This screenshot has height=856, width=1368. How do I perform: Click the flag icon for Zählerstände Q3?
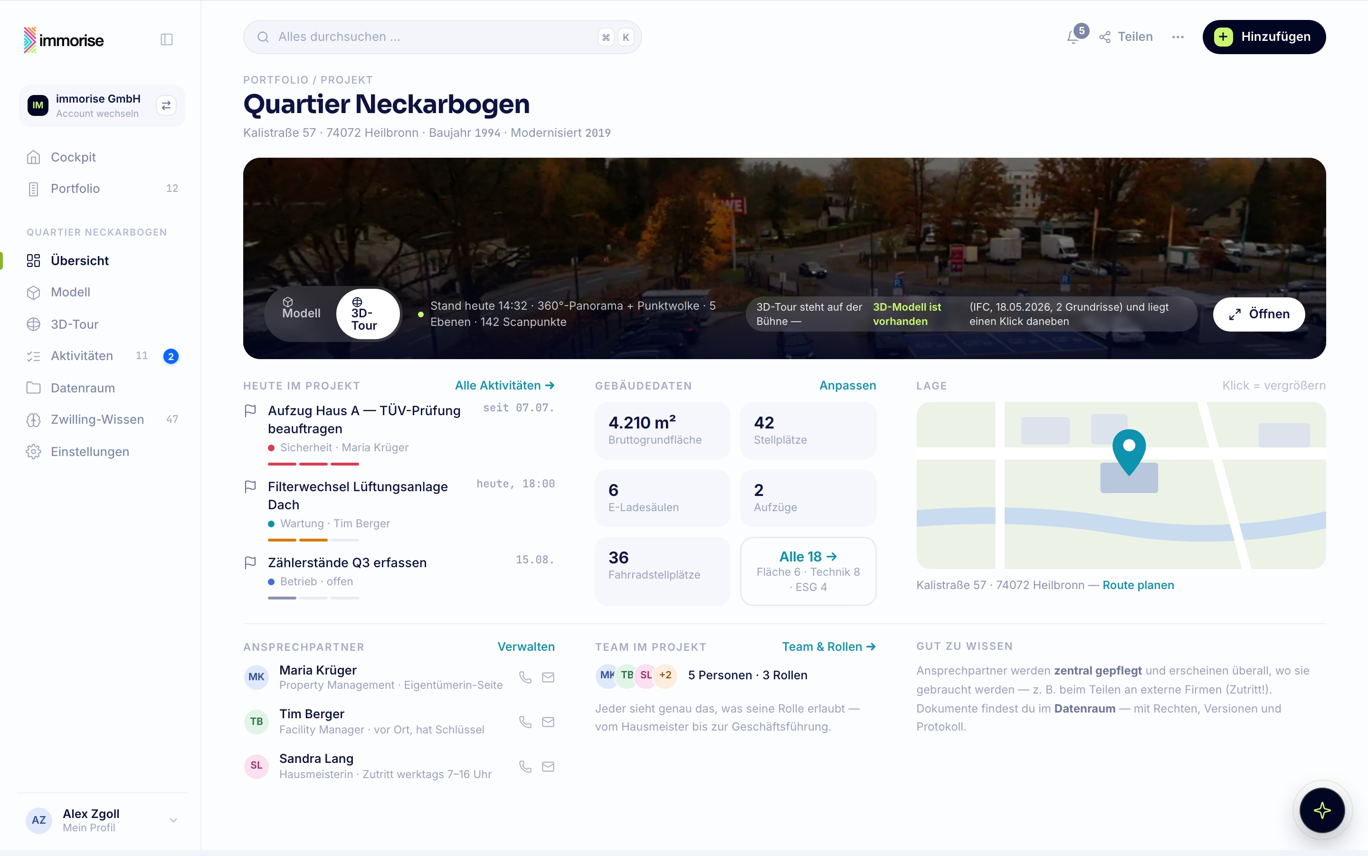click(x=250, y=563)
